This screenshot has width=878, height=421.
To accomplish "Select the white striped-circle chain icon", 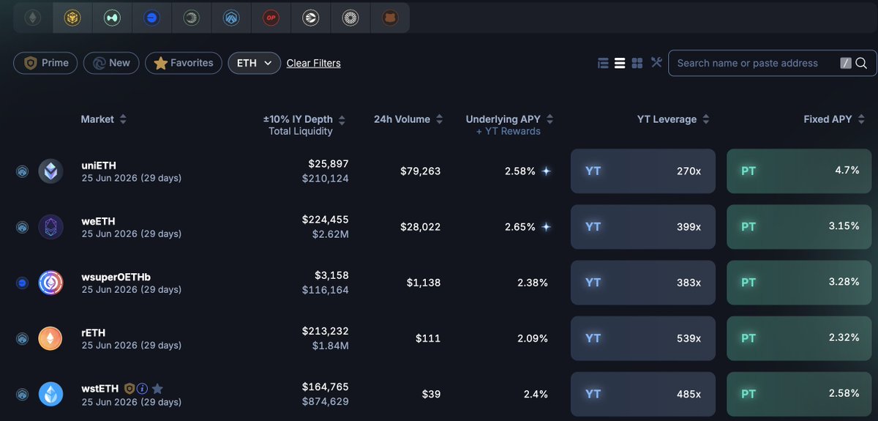I will (310, 18).
